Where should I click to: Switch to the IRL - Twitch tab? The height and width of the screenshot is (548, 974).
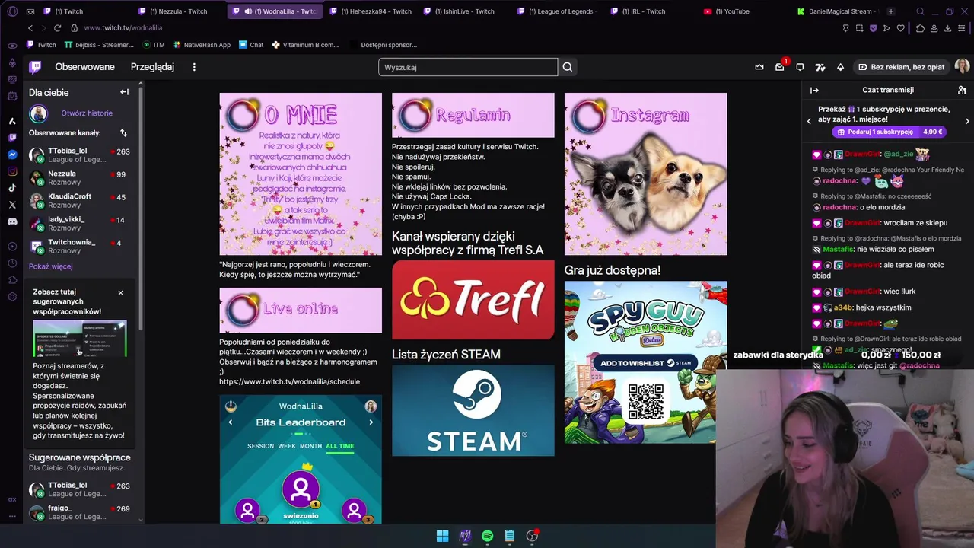coord(643,11)
